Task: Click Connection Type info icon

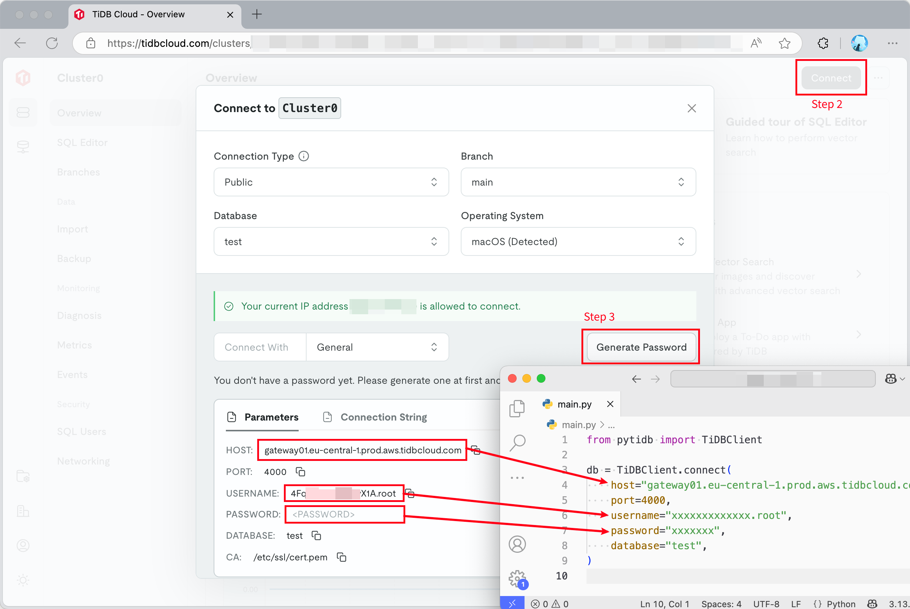Action: pos(304,156)
